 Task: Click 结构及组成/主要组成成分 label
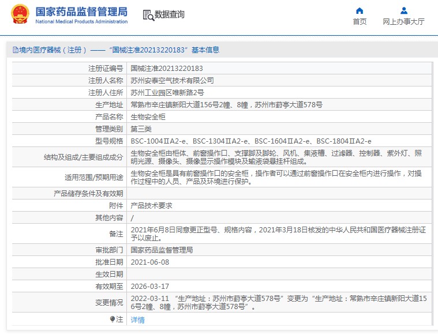pyautogui.click(x=83, y=157)
